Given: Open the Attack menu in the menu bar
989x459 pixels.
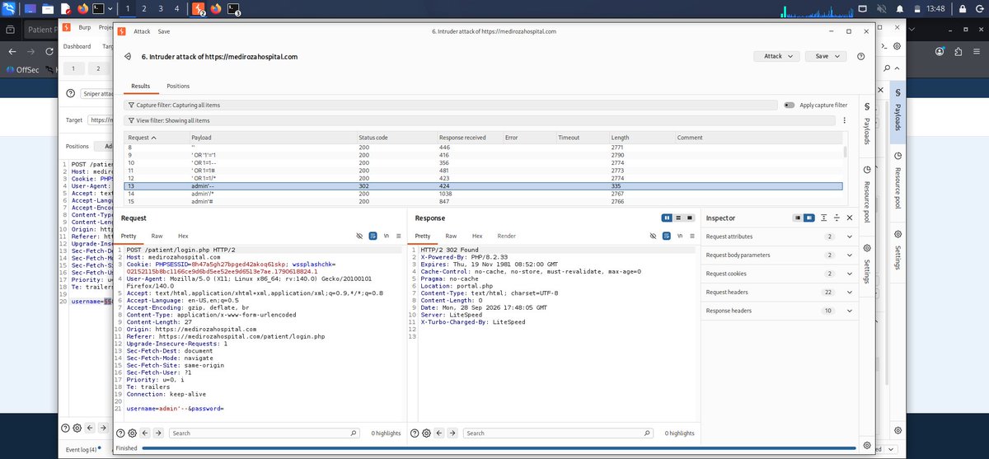Looking at the screenshot, I should pyautogui.click(x=142, y=31).
